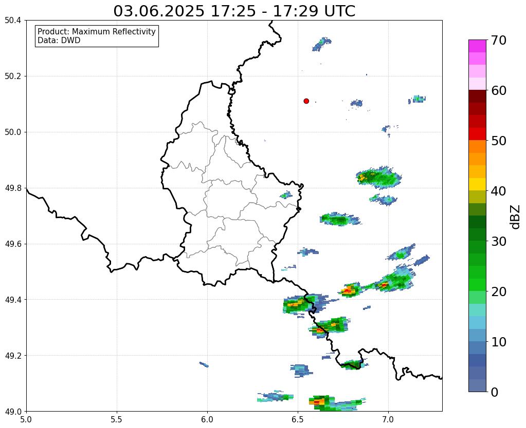
Task: Click the 49.2 latitude axis label
Action: pyautogui.click(x=13, y=356)
